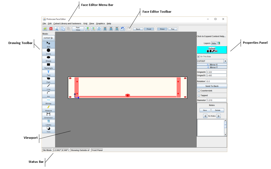This screenshot has height=169, width=271.
Task: Select the Circle drawing tool
Action: click(48, 51)
